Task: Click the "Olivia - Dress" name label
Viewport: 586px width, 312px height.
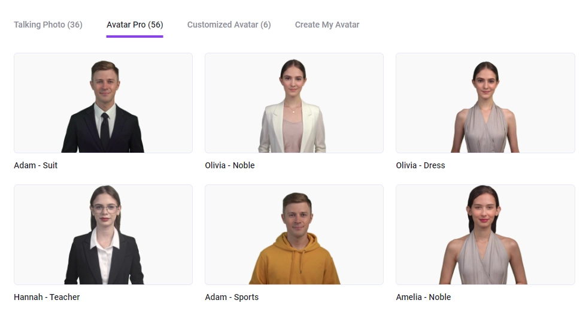Action: [x=420, y=165]
